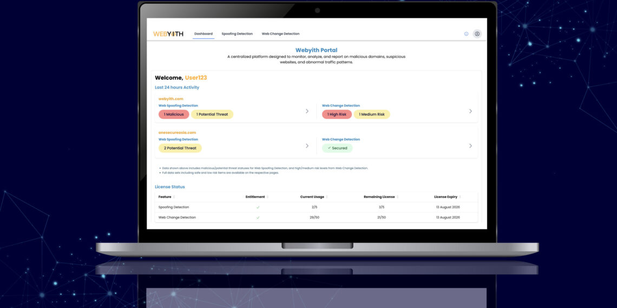Expand webyith.com Web Change Detection chevron
Viewport: 617px width, 308px height.
(470, 111)
